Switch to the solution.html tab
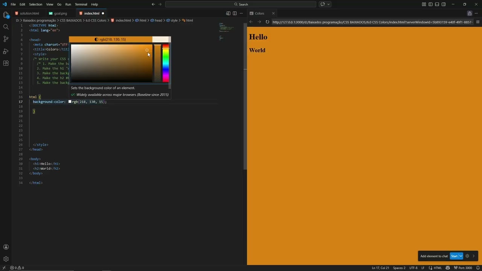The image size is (482, 271). pyautogui.click(x=29, y=13)
